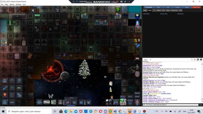Switch to the Preferences tab

click(x=174, y=10)
